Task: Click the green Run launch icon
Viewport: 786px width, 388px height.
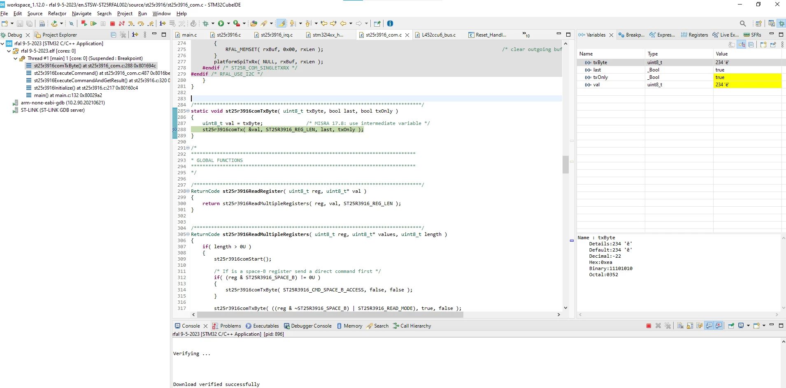Action: 221,23
